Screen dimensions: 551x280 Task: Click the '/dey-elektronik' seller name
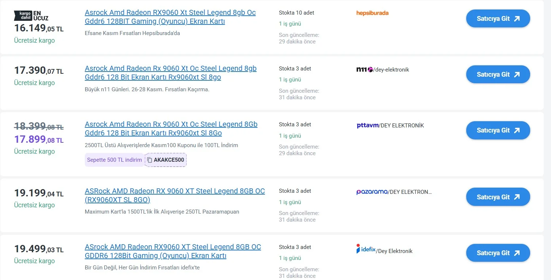pos(391,70)
